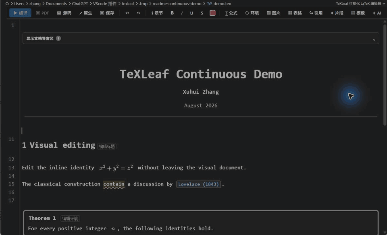Viewport: 387px width, 235px height.
Task: Click the text 'without leaving the visual document.'
Action: click(192, 167)
